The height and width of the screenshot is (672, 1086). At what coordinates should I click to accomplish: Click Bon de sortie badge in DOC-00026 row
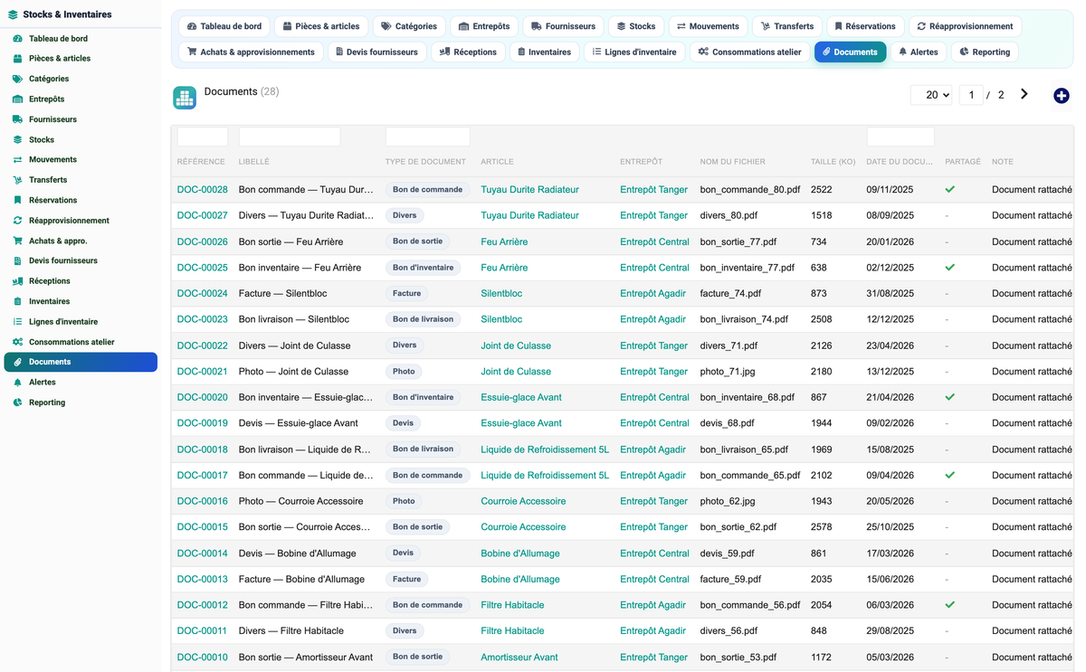pyautogui.click(x=418, y=241)
